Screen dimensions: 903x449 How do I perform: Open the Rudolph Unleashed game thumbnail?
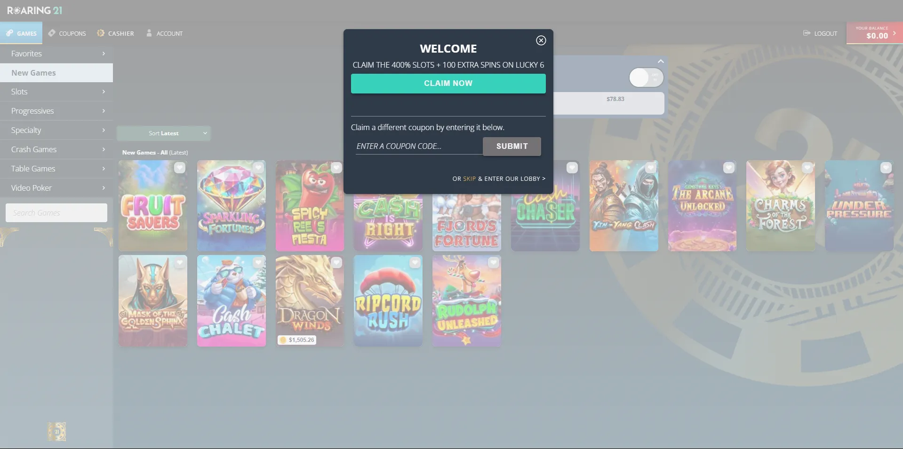tap(466, 301)
